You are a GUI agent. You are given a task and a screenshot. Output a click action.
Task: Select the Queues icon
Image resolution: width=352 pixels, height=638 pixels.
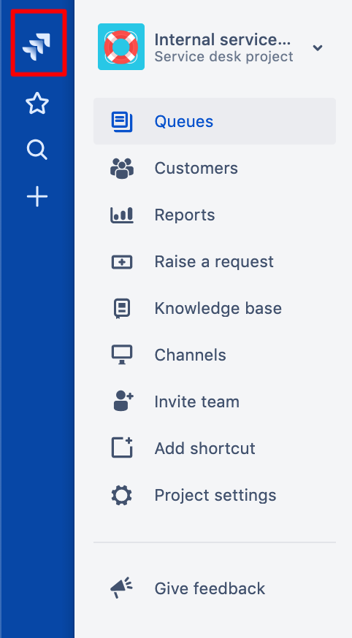pos(122,121)
